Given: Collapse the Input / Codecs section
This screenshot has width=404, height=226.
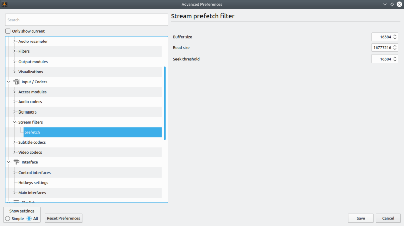Looking at the screenshot, I should click(x=8, y=82).
